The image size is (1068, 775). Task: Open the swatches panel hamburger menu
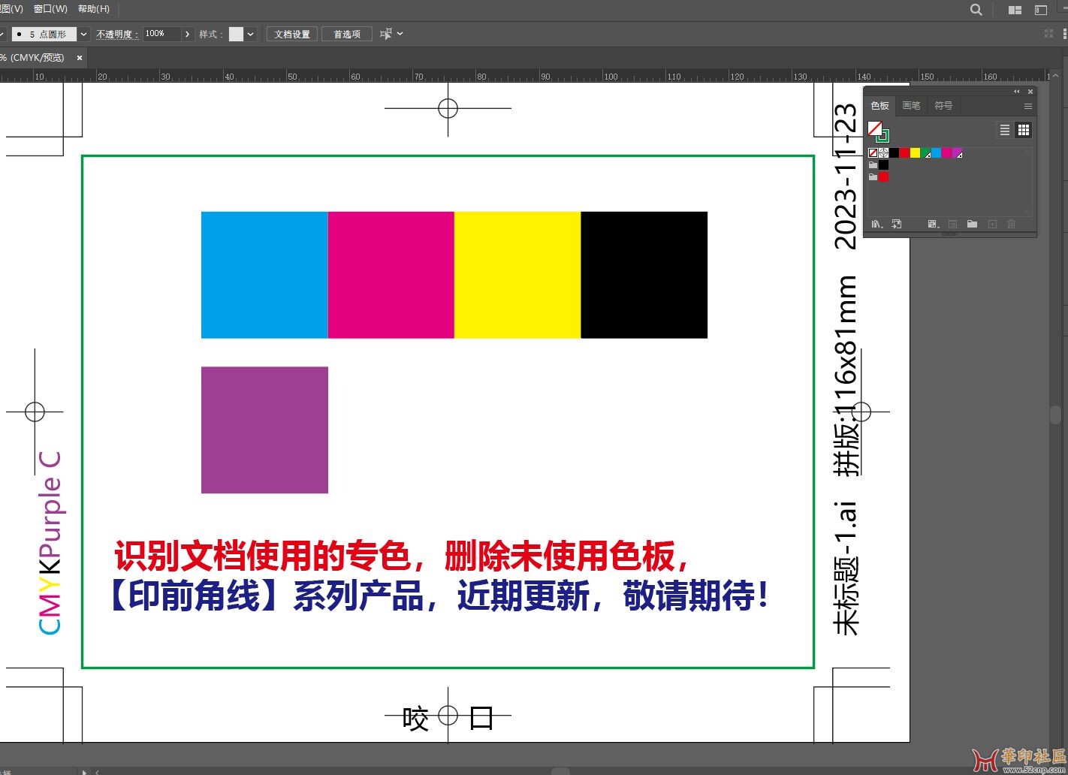coord(1028,107)
